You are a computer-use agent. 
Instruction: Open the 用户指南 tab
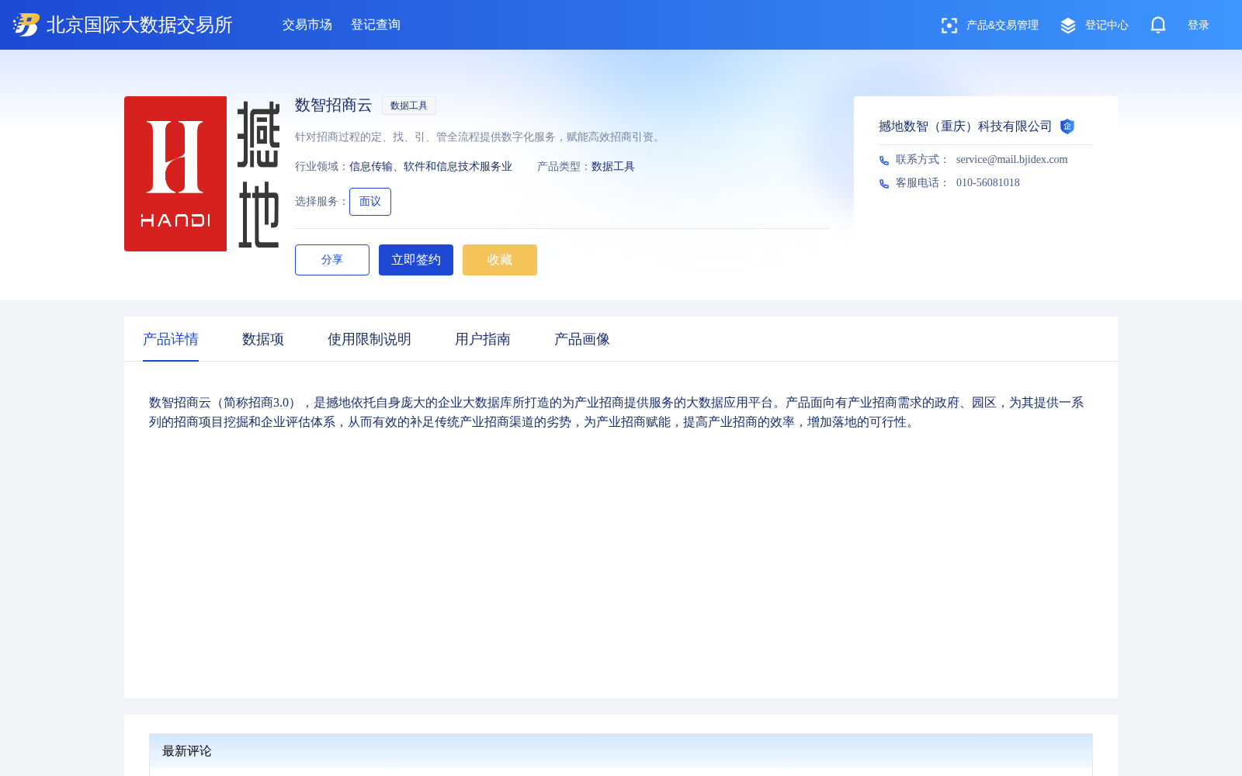coord(483,339)
